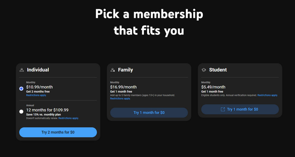Screen dimensions: 295x157
Task: Click the Student graduation cap icon
Action: pos(204,70)
